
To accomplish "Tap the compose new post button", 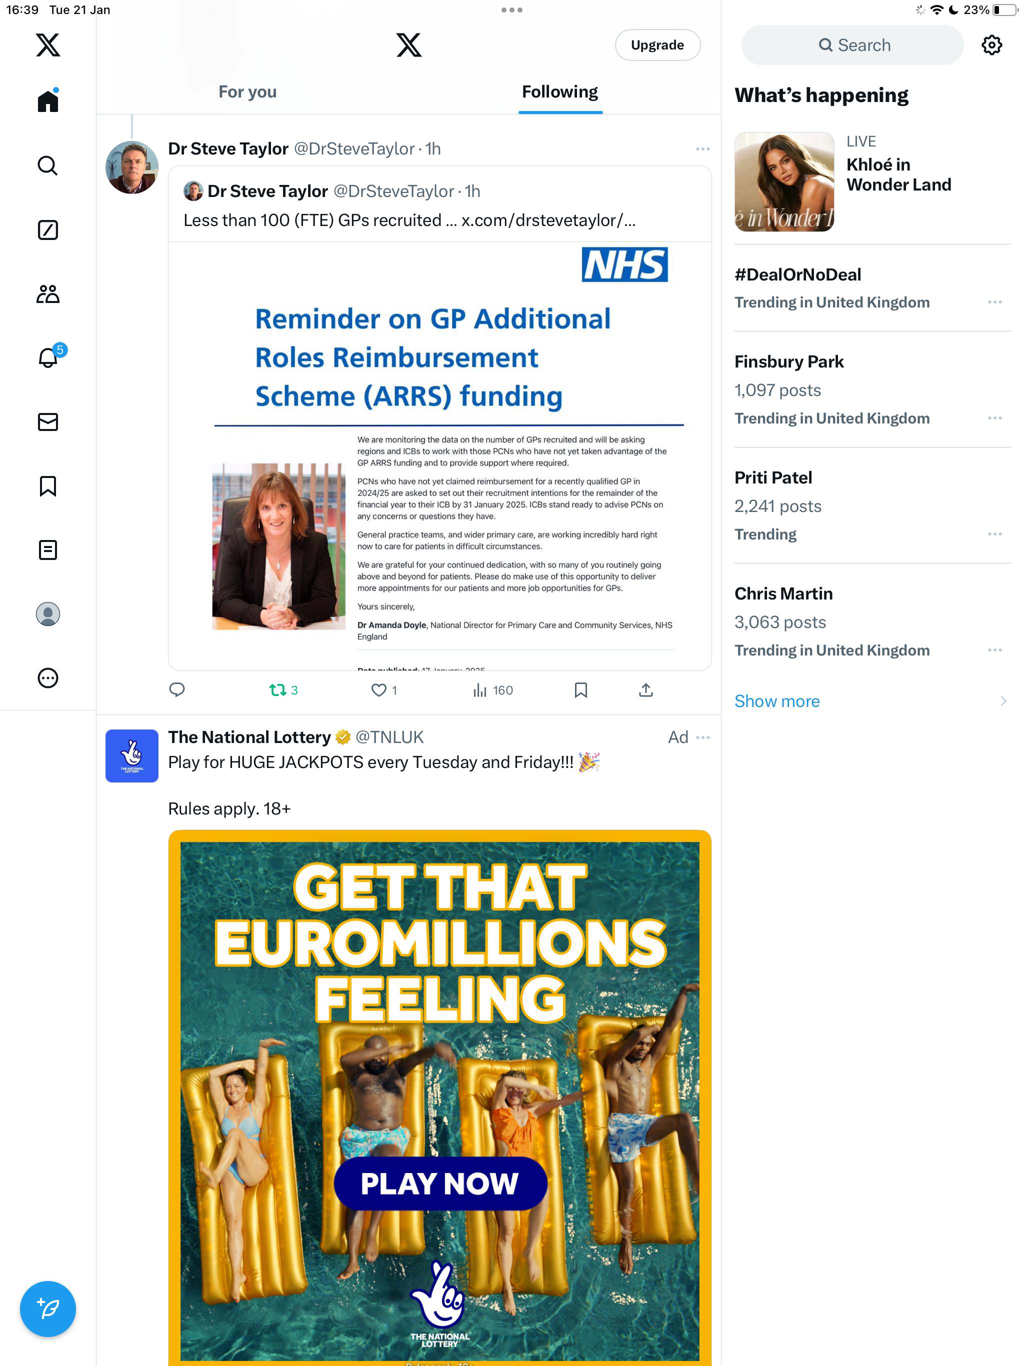I will 47,1308.
